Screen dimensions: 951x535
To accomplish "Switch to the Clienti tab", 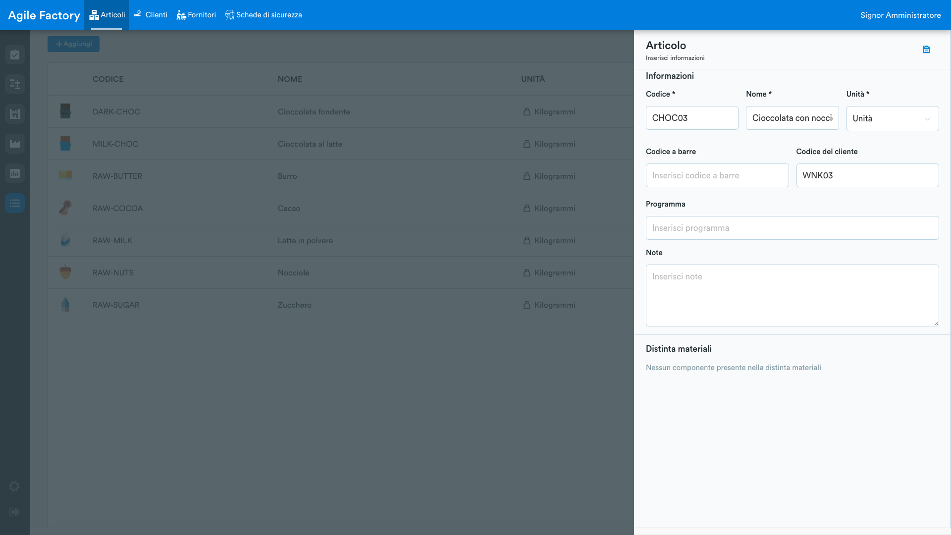I will pos(151,15).
